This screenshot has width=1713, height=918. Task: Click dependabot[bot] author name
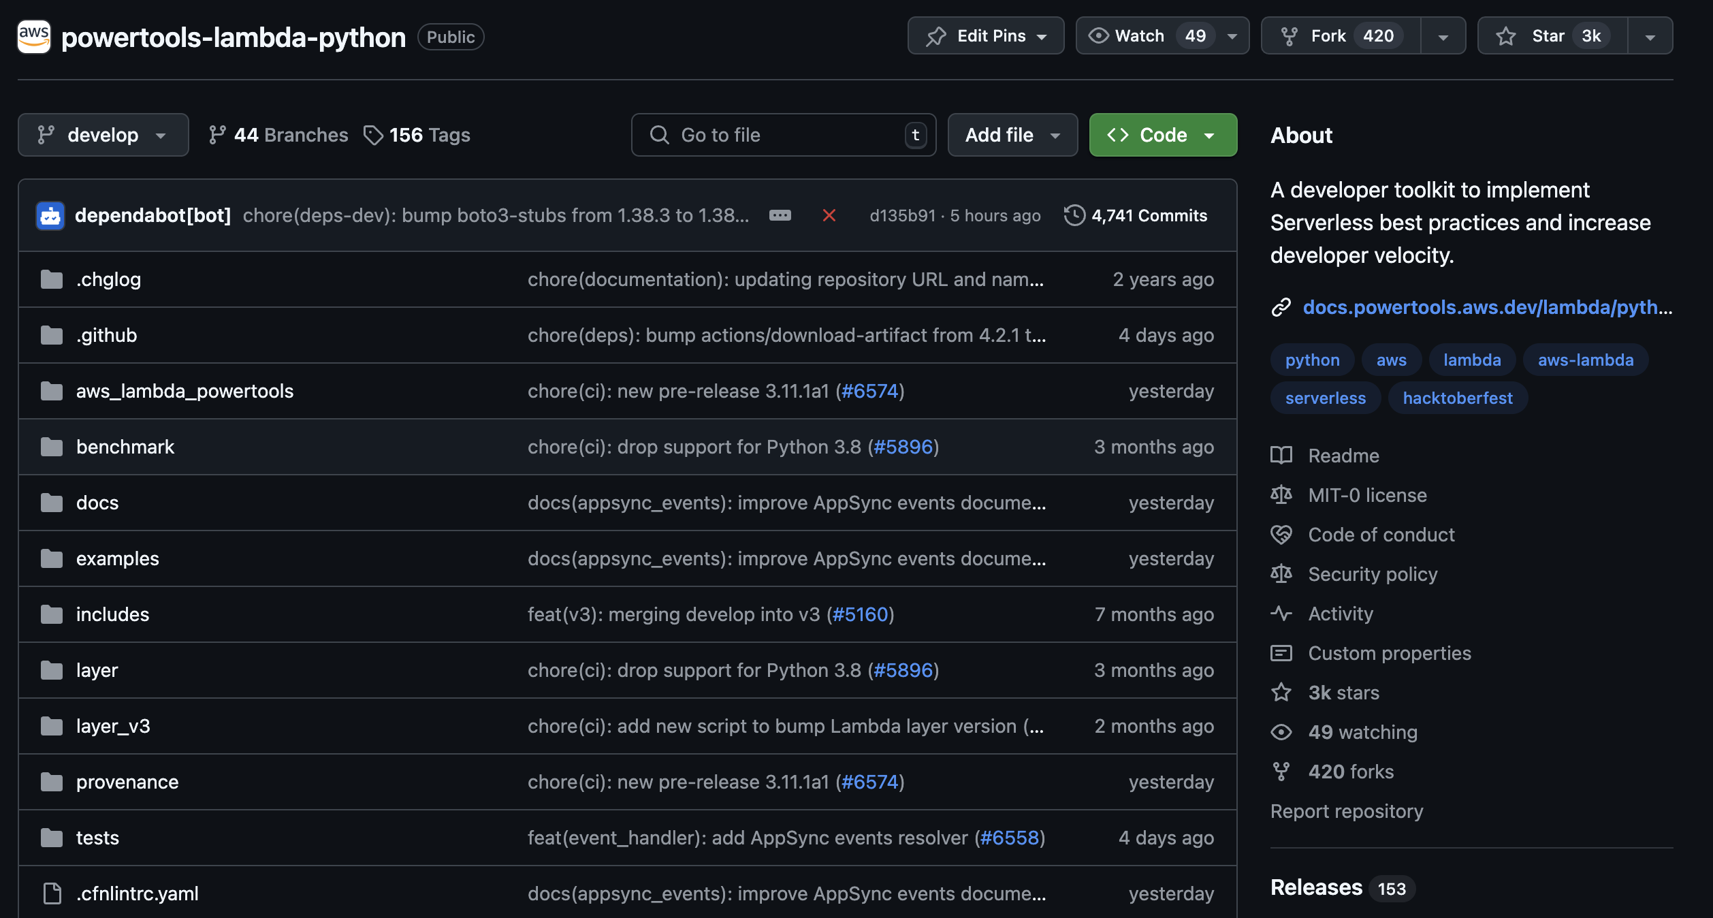click(x=153, y=215)
